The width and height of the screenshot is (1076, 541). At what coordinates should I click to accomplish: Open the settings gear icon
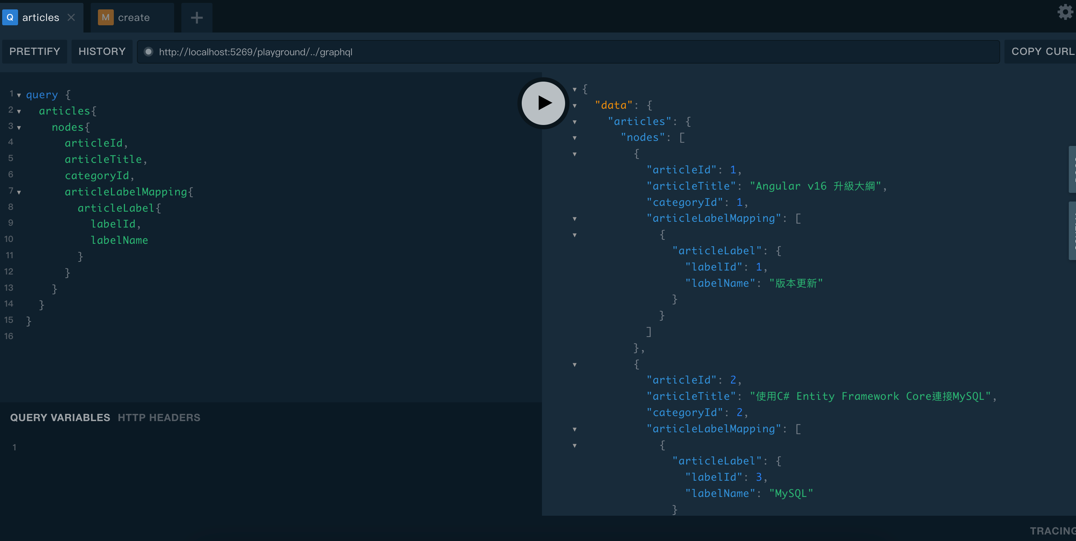point(1066,12)
